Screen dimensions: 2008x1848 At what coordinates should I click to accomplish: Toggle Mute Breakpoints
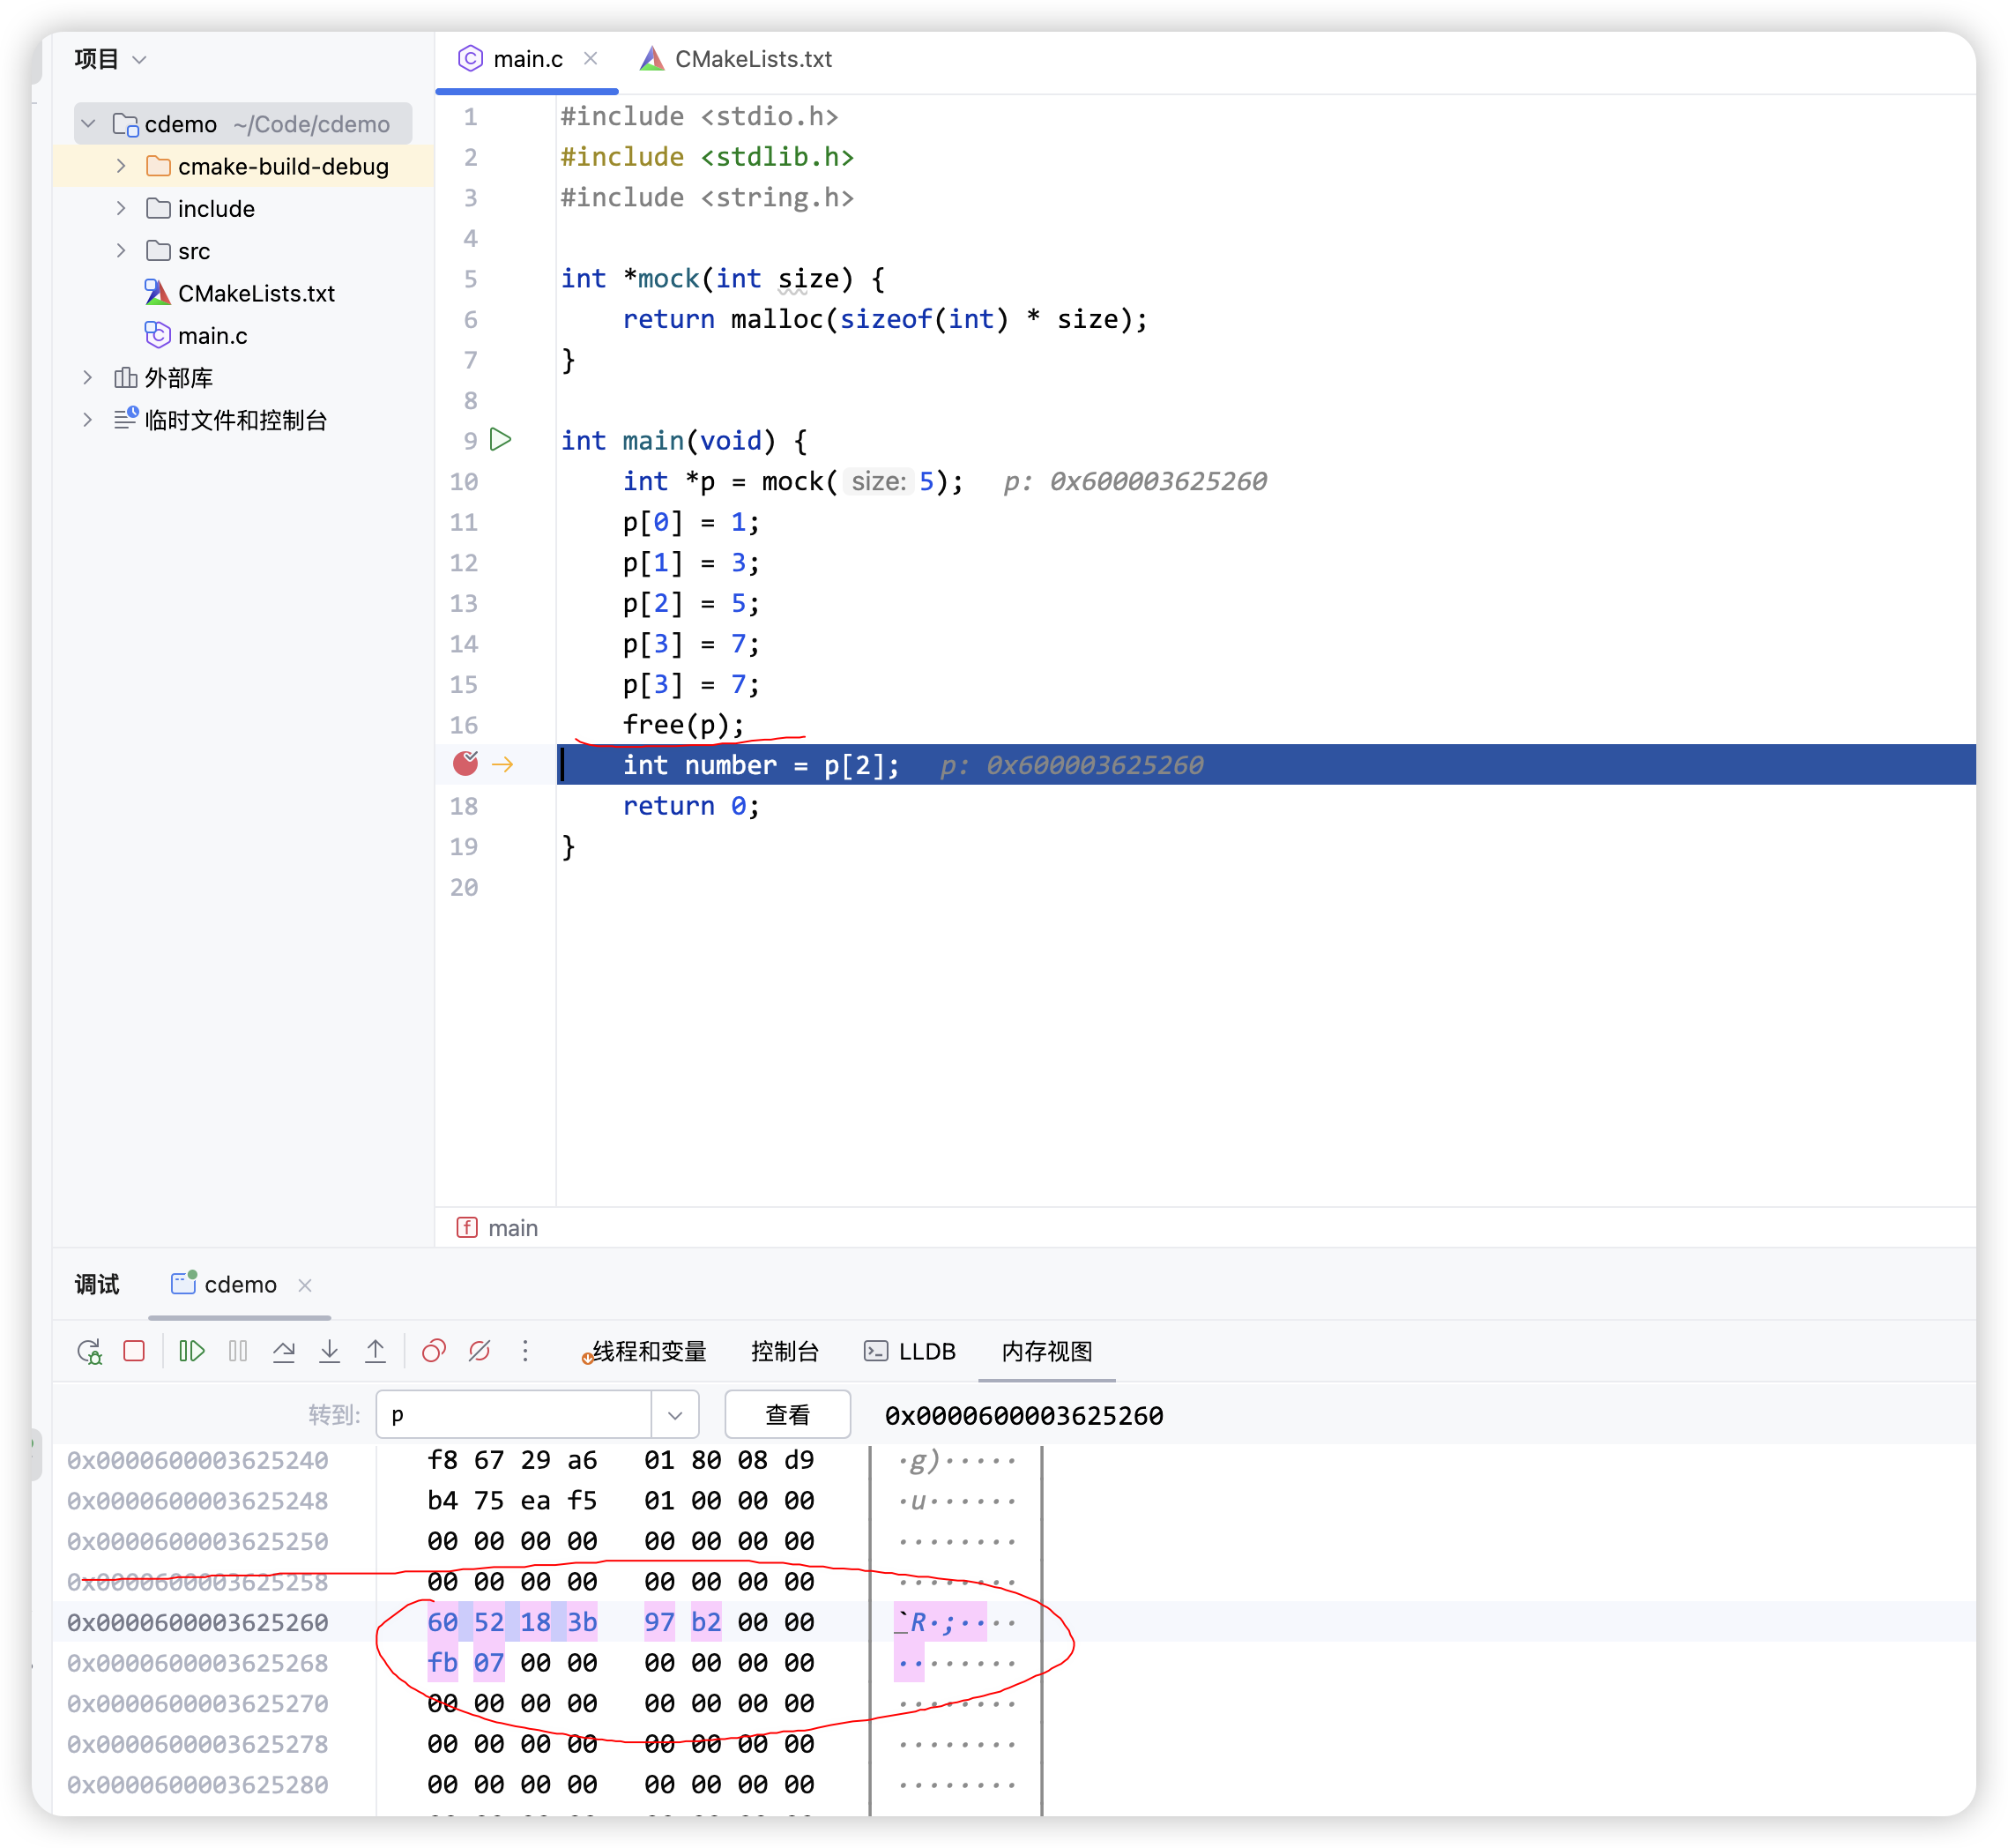click(x=480, y=1352)
